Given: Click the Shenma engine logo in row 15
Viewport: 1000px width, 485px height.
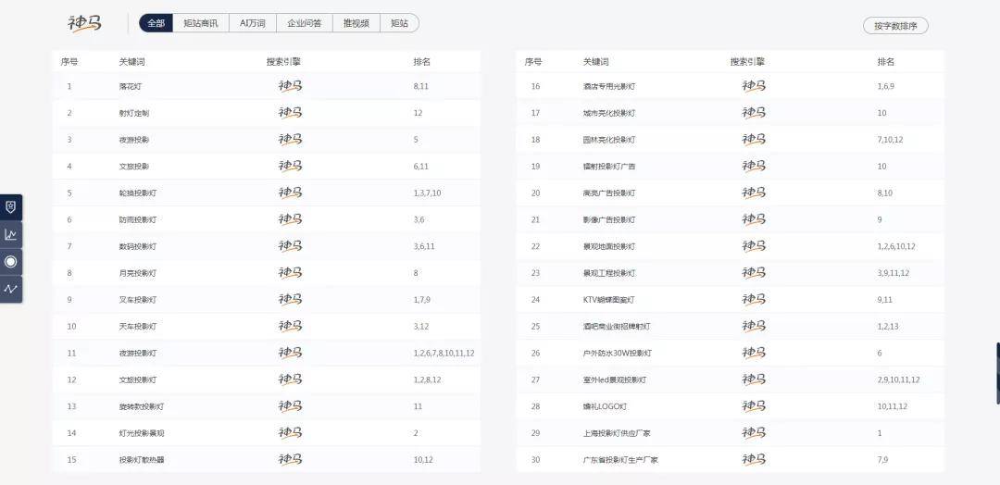Looking at the screenshot, I should coord(290,459).
